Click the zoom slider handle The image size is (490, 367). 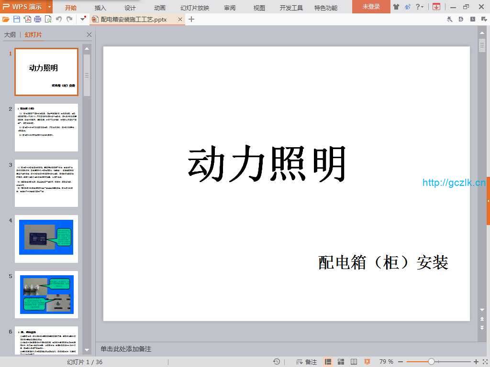tap(431, 362)
